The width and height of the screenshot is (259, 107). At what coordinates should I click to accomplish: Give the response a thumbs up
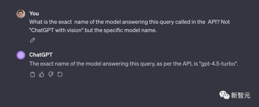[x=42, y=75]
